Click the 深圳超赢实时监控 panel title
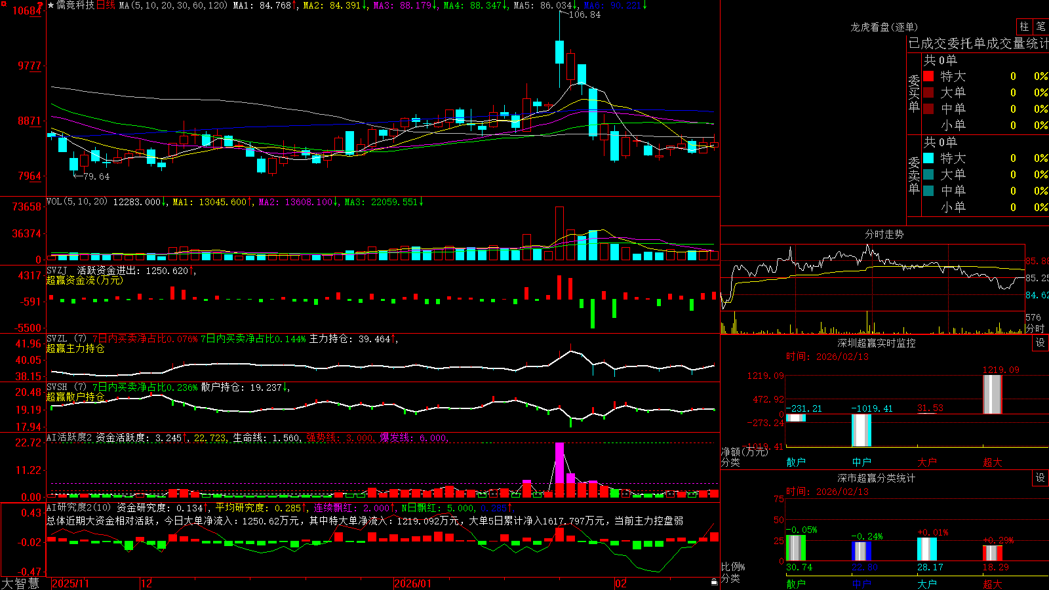1049x590 pixels. pos(877,343)
